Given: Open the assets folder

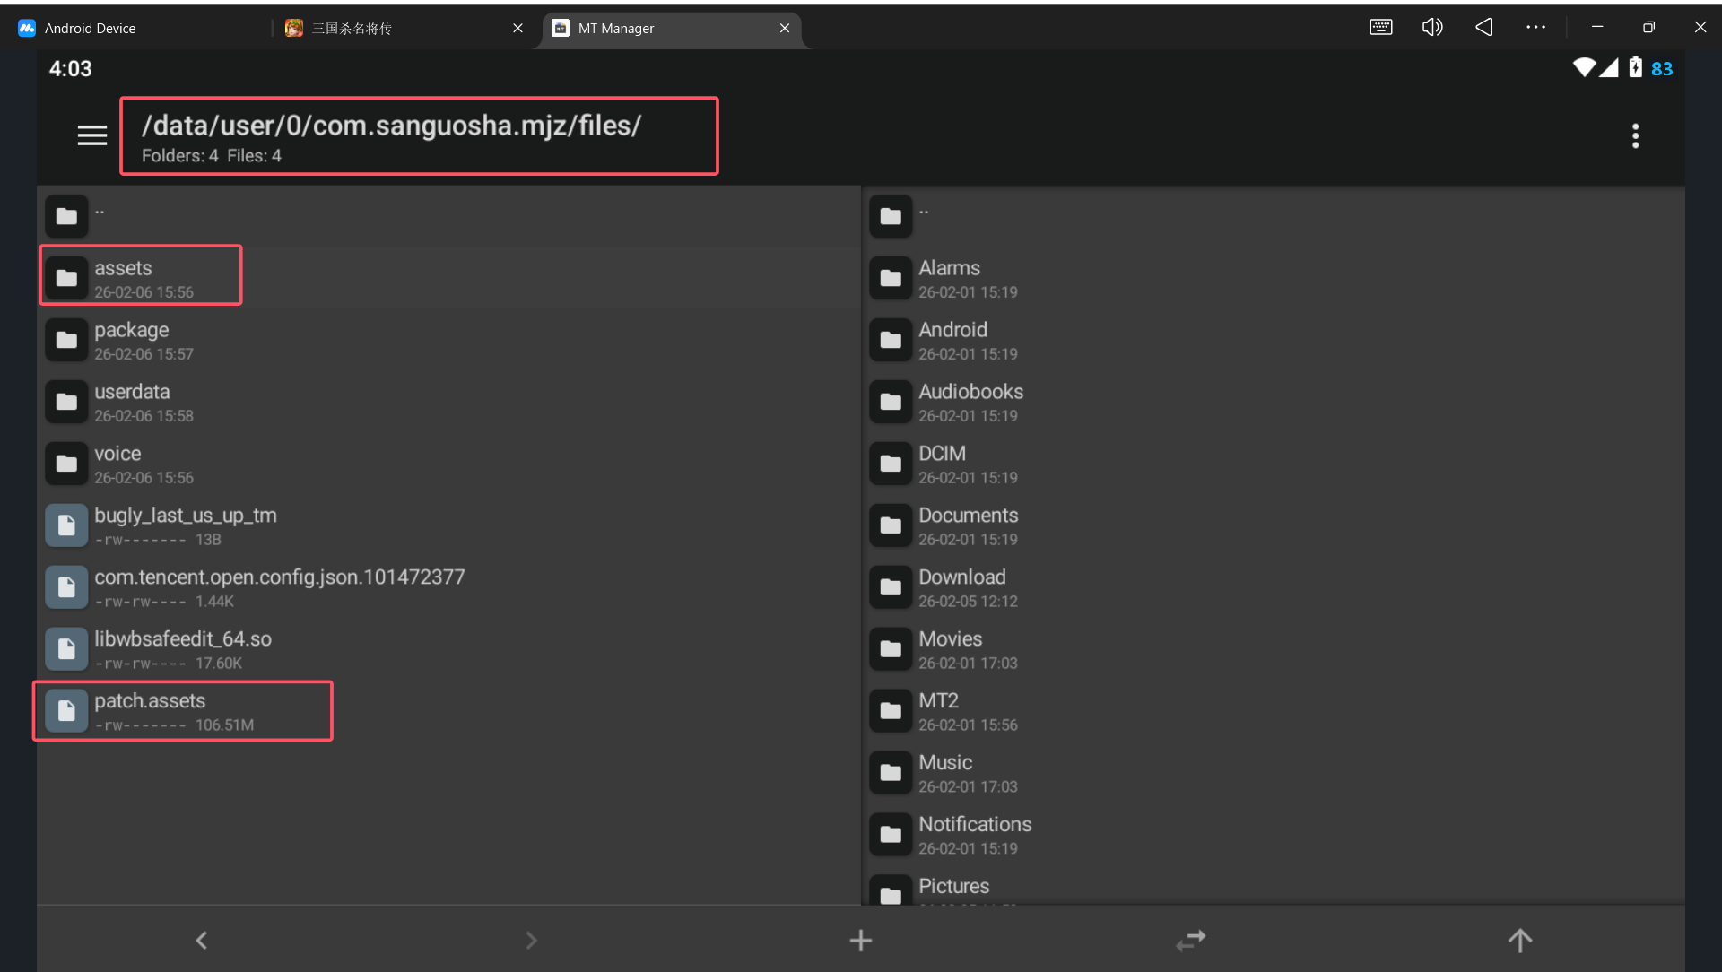Looking at the screenshot, I should click(x=123, y=277).
